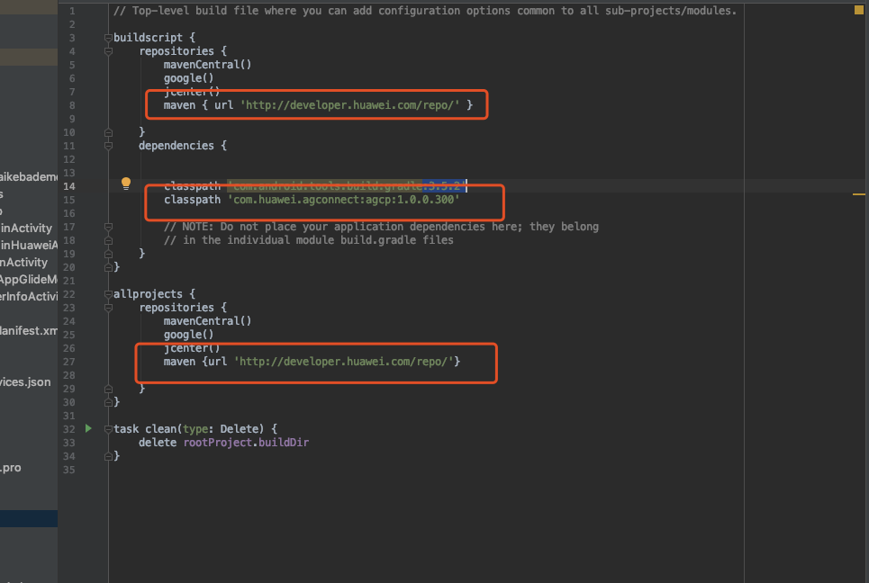Collapse the dependencies block
Image resolution: width=869 pixels, height=583 pixels.
(109, 146)
